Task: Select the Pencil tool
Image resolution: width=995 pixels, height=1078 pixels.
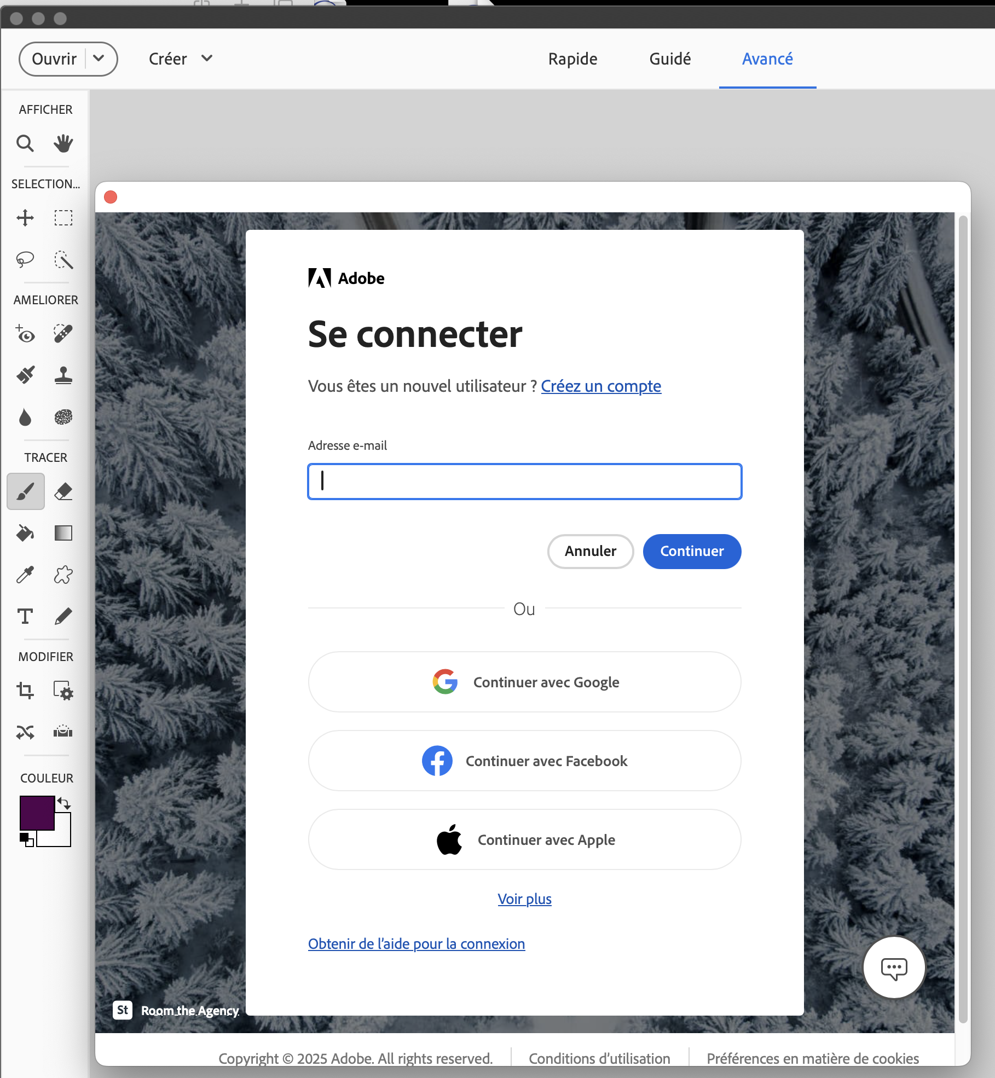Action: click(63, 616)
